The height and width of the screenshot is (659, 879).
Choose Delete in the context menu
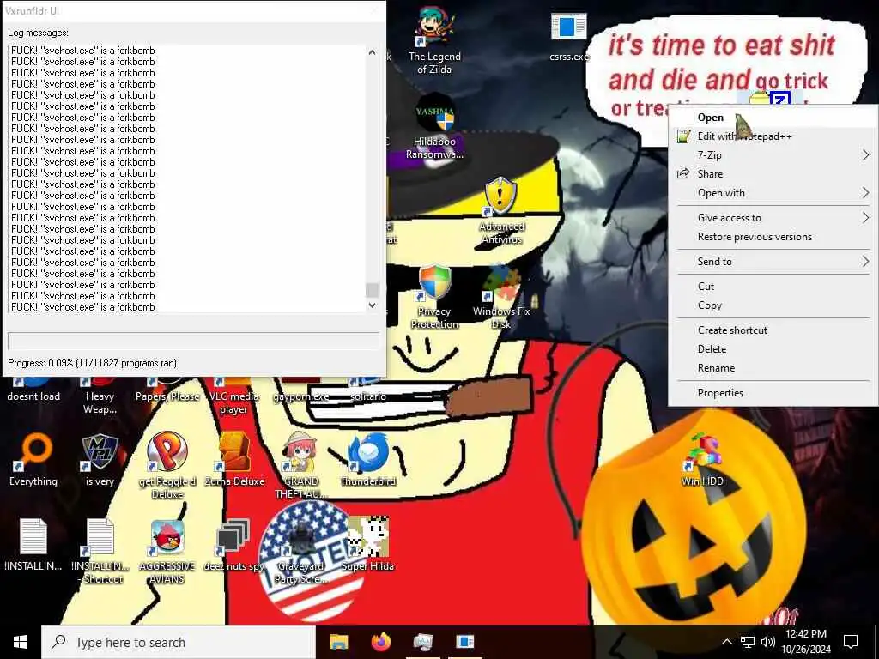(x=773, y=349)
